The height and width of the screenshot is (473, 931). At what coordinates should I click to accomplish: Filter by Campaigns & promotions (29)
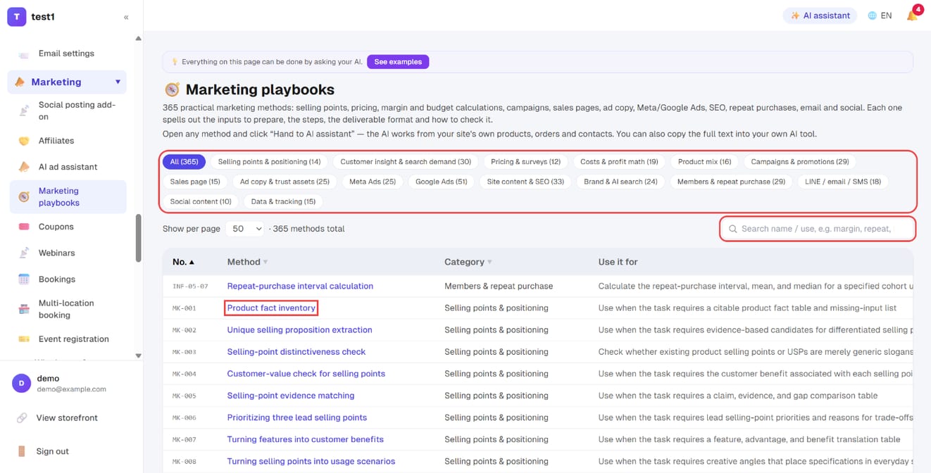click(x=800, y=162)
